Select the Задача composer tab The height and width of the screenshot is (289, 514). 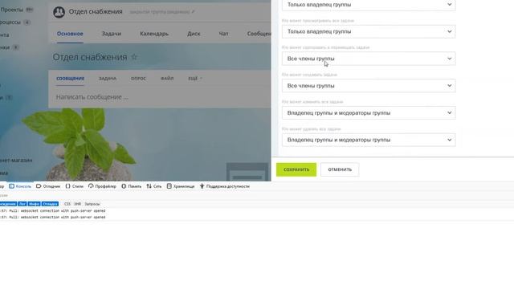coord(108,79)
